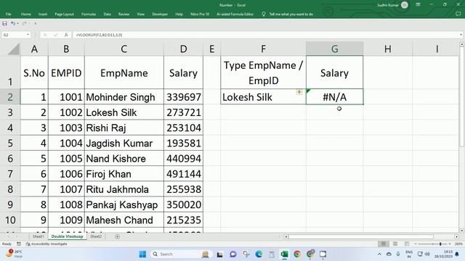Click the Undo arrow icon

(x=13, y=23)
